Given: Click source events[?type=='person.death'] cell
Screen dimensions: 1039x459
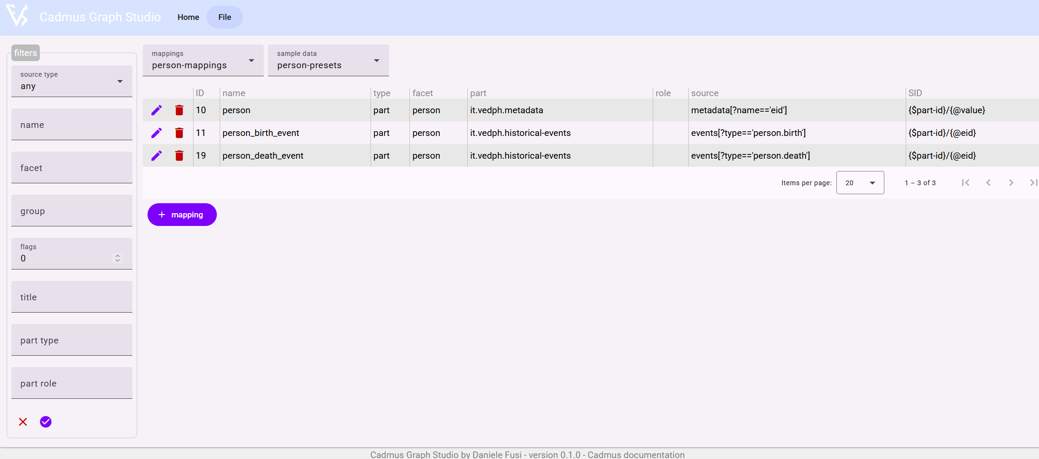Looking at the screenshot, I should [797, 156].
